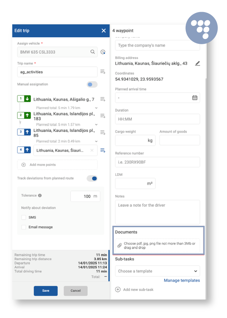The image size is (227, 318).
Task: Click Add new sub-task
Action: pyautogui.click(x=134, y=290)
